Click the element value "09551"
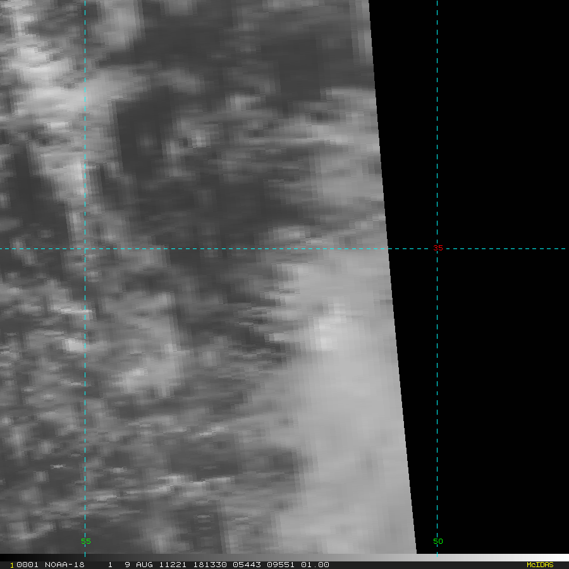 point(281,565)
